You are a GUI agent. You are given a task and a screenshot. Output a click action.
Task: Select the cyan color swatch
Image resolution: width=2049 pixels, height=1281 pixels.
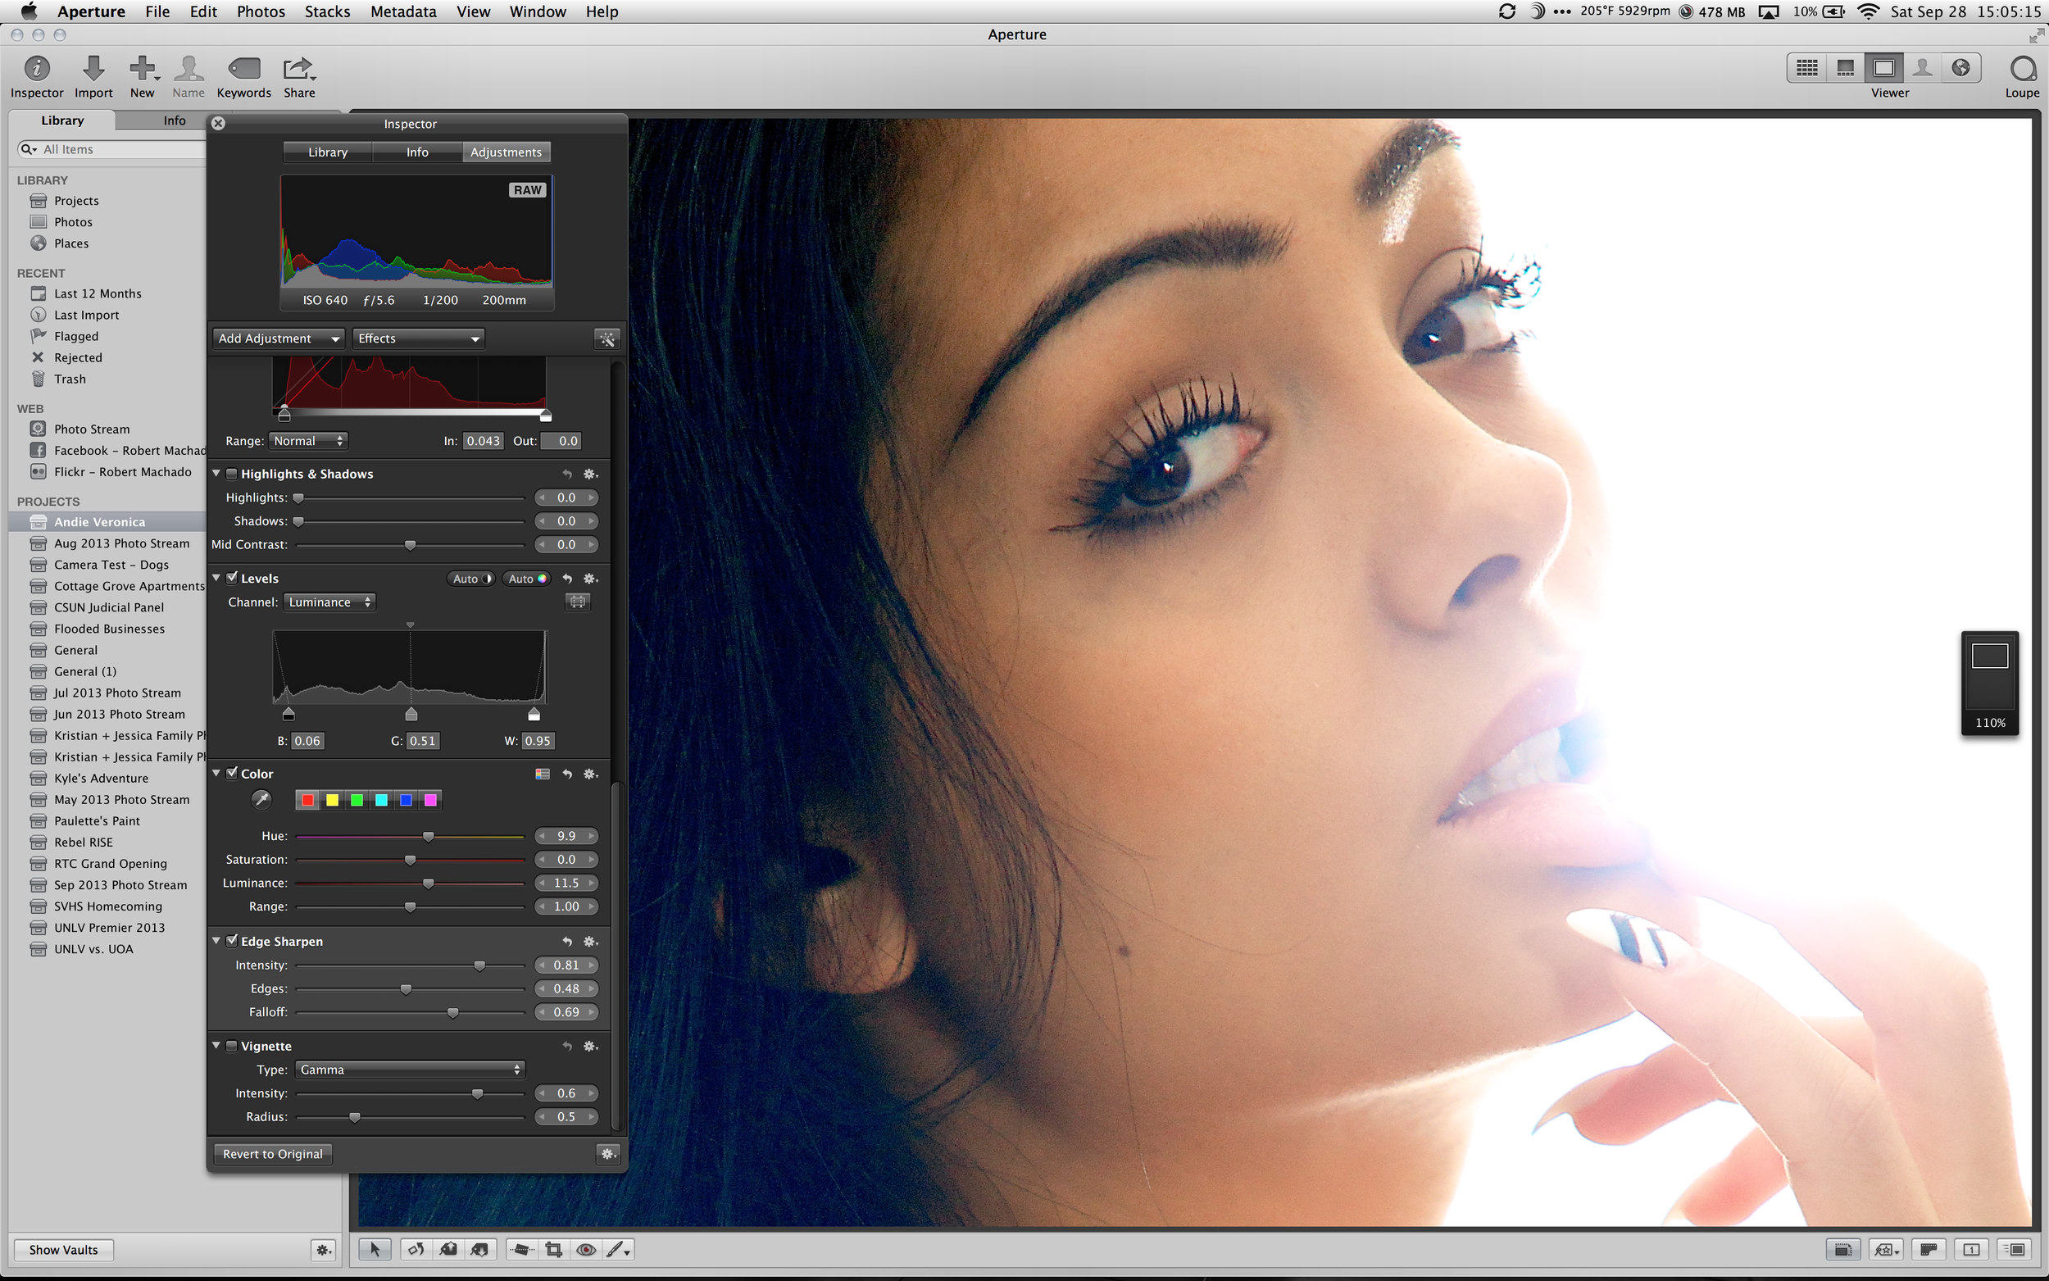click(381, 800)
